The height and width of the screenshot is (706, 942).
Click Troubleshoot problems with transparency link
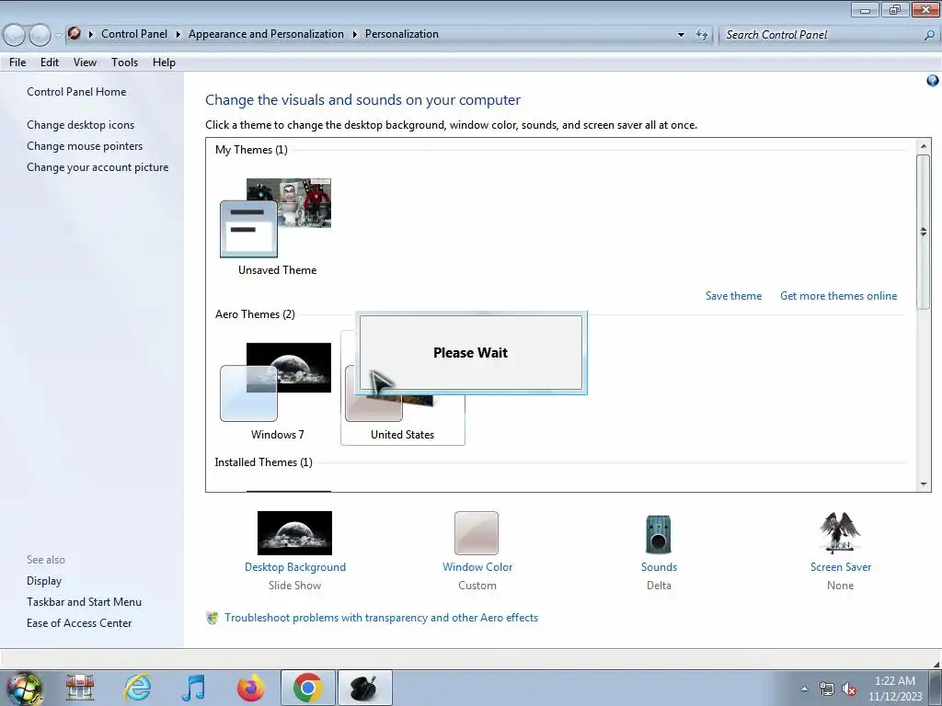381,618
